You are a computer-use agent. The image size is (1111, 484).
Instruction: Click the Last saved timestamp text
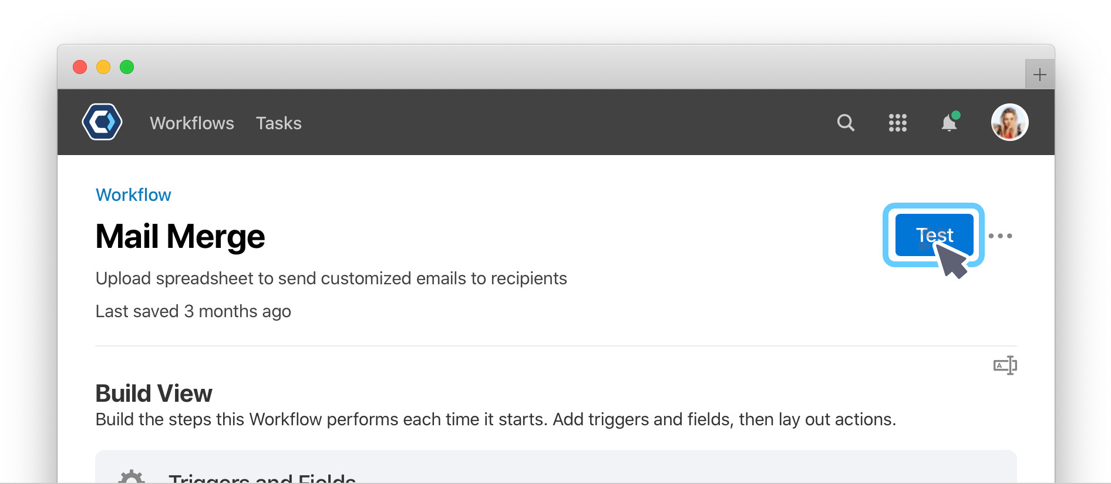tap(193, 311)
